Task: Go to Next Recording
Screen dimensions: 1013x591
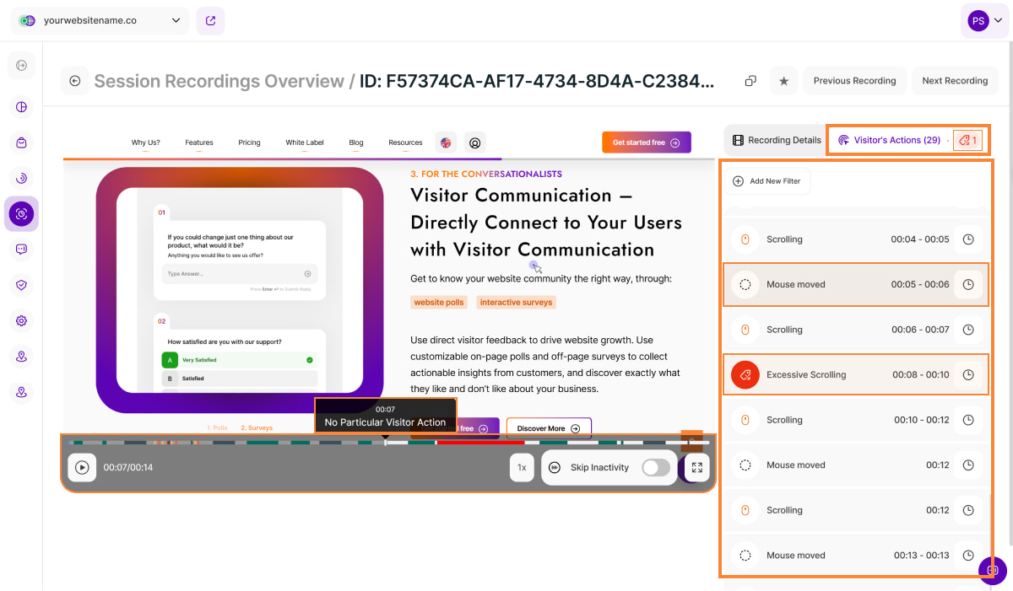Action: click(955, 81)
